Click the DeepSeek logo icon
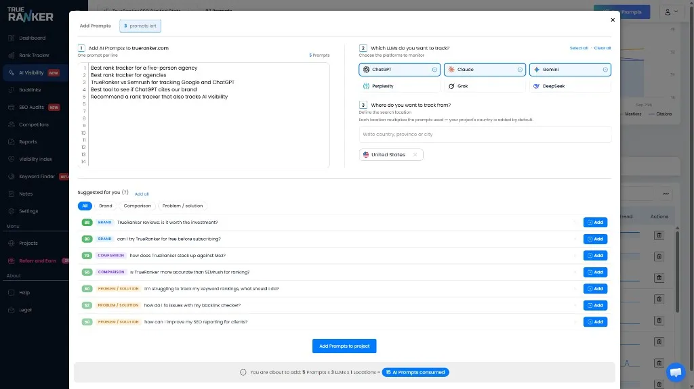694x389 pixels. click(x=537, y=86)
